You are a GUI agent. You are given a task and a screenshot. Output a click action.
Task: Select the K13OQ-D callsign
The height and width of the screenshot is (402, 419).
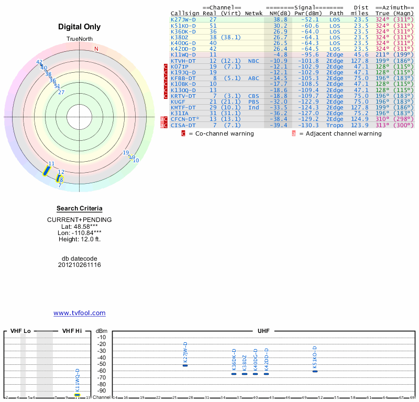pos(183,90)
